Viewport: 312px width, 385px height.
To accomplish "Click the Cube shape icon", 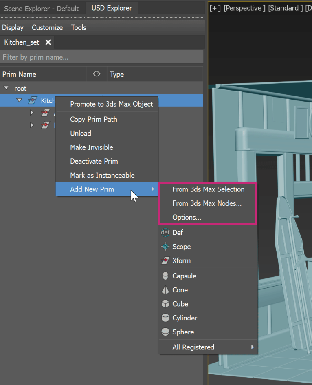I will 165,304.
